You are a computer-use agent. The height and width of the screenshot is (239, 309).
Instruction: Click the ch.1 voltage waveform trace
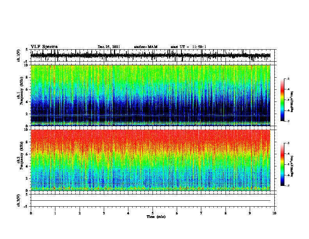(150, 55)
